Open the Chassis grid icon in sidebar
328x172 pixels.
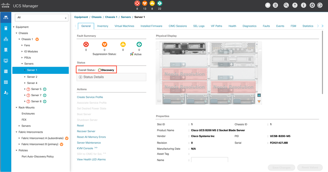click(x=6, y=82)
